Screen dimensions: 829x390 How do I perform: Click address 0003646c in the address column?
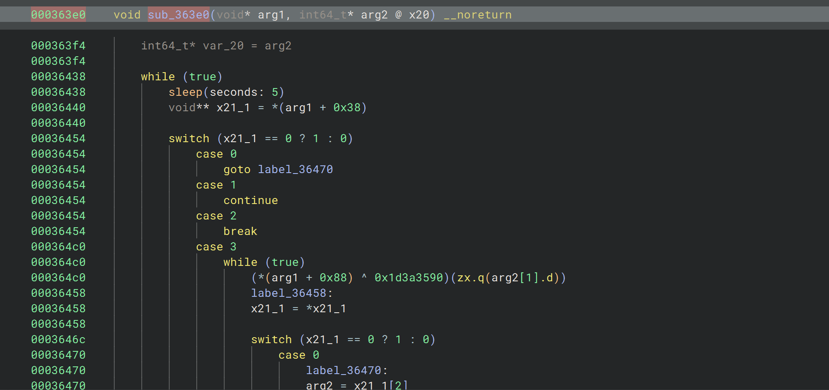[x=58, y=339]
